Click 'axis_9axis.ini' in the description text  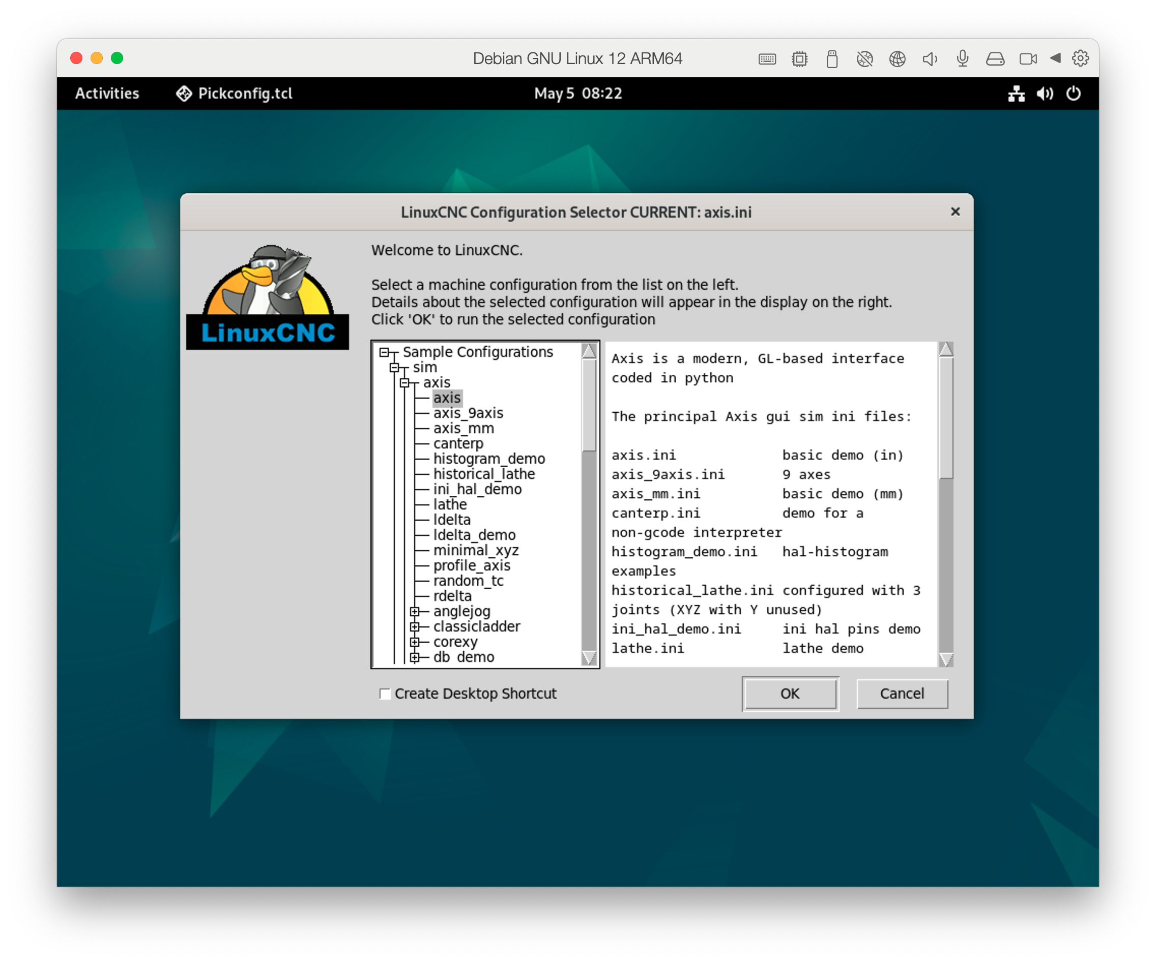coord(668,475)
